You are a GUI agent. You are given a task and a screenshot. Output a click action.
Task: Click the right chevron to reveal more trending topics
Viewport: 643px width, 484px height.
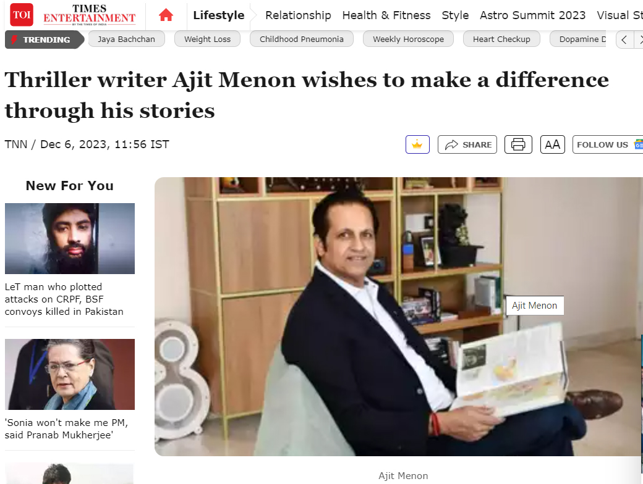click(640, 39)
